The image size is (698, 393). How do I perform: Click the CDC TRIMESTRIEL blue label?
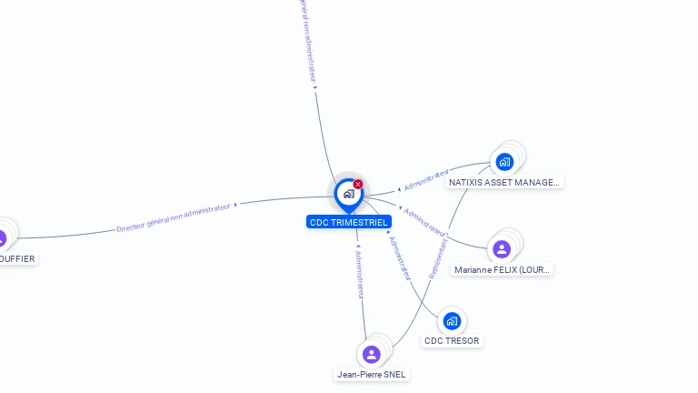(349, 222)
